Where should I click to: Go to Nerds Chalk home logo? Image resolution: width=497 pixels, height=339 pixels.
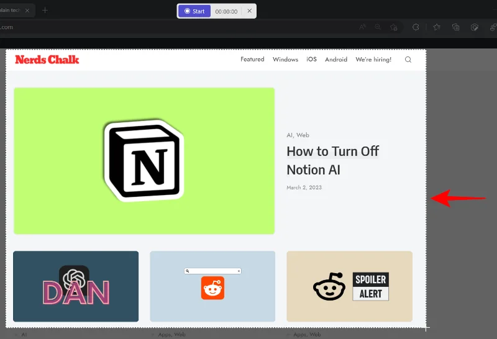[x=47, y=60]
